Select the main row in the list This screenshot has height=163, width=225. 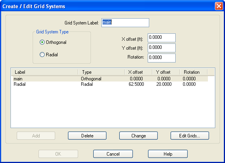(x=110, y=79)
